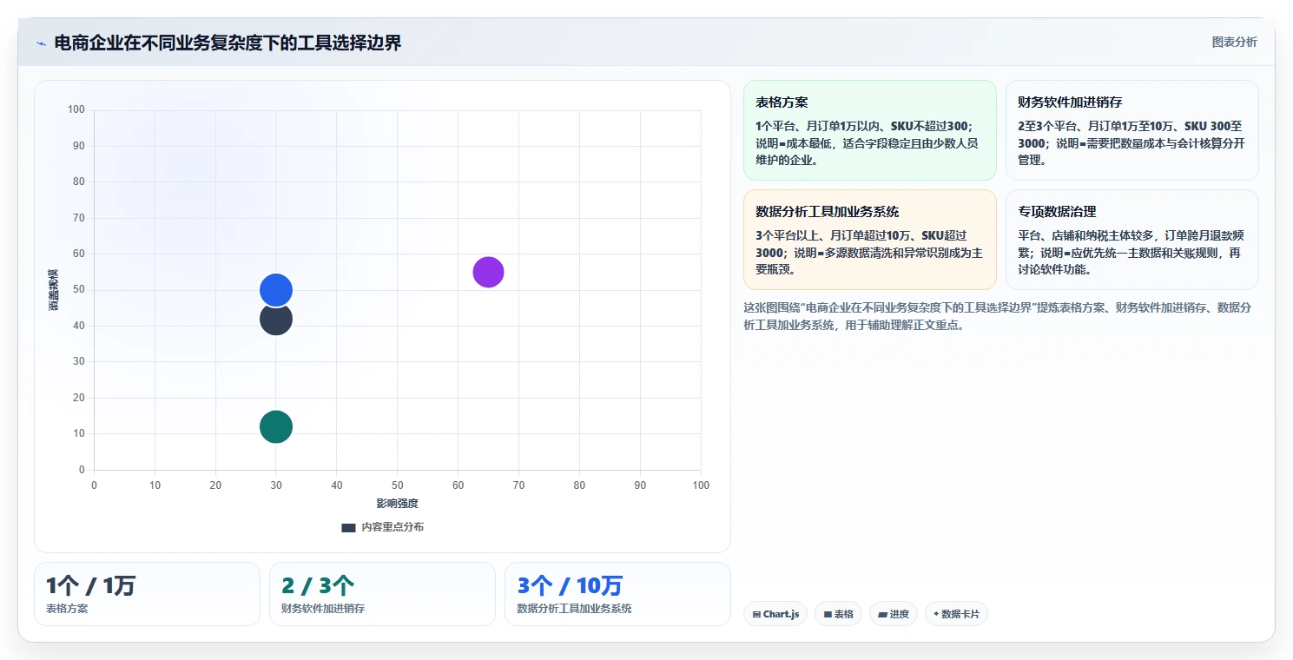Click the 图表分析 label in header
Screen dimensions: 1293x660
(x=1234, y=42)
